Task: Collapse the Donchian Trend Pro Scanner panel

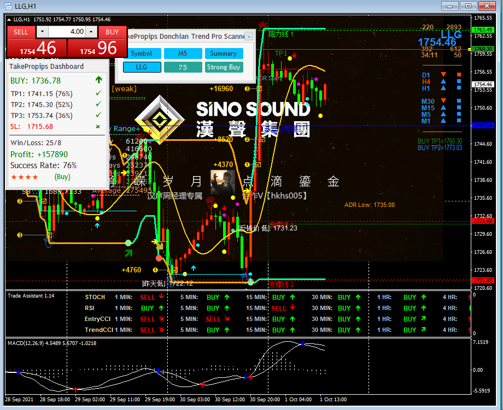Action: pyautogui.click(x=249, y=36)
